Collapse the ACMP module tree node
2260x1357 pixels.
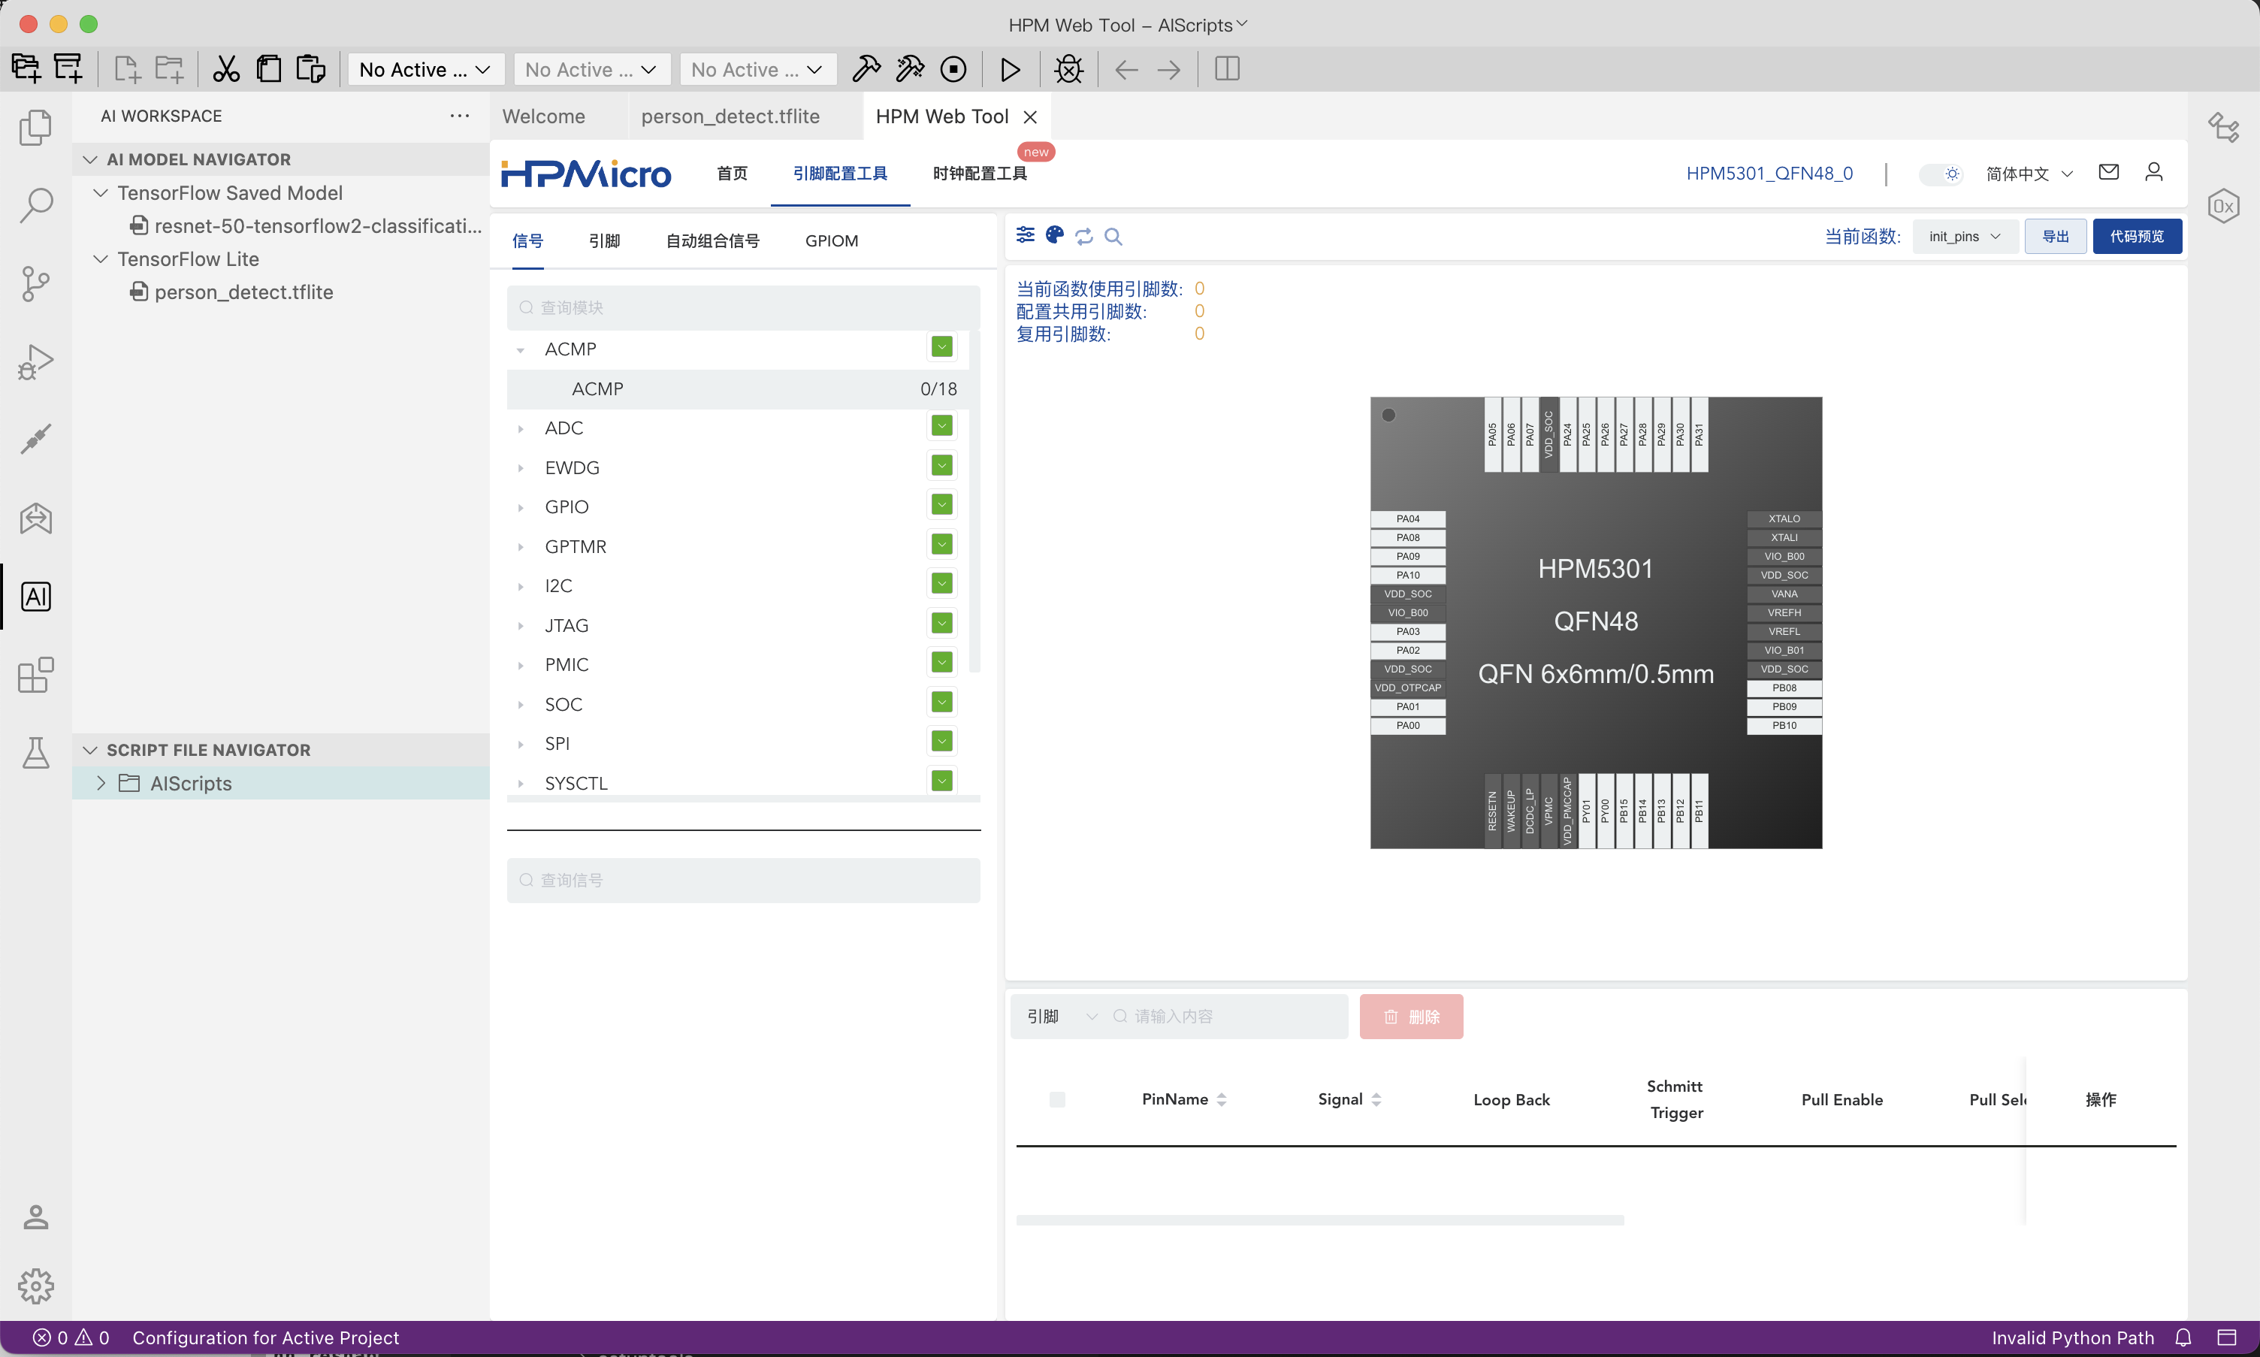(x=520, y=349)
